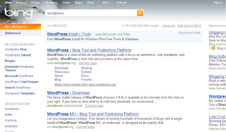The height and width of the screenshot is (132, 226).
Task: Open the News tab
Action: (x=66, y=3)
